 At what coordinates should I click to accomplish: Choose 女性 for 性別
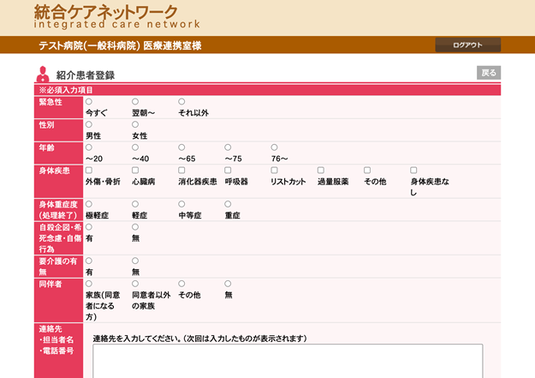click(x=135, y=124)
